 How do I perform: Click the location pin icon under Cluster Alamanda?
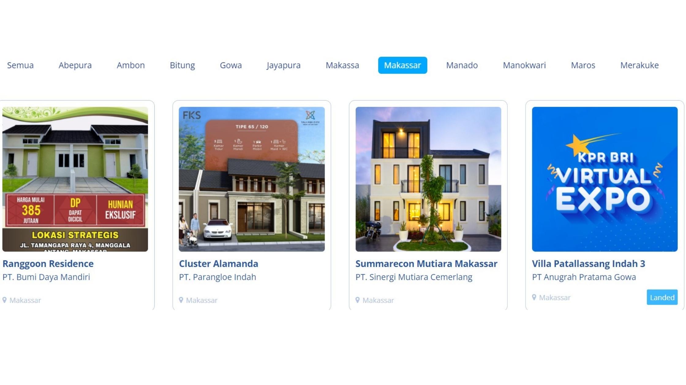point(181,300)
